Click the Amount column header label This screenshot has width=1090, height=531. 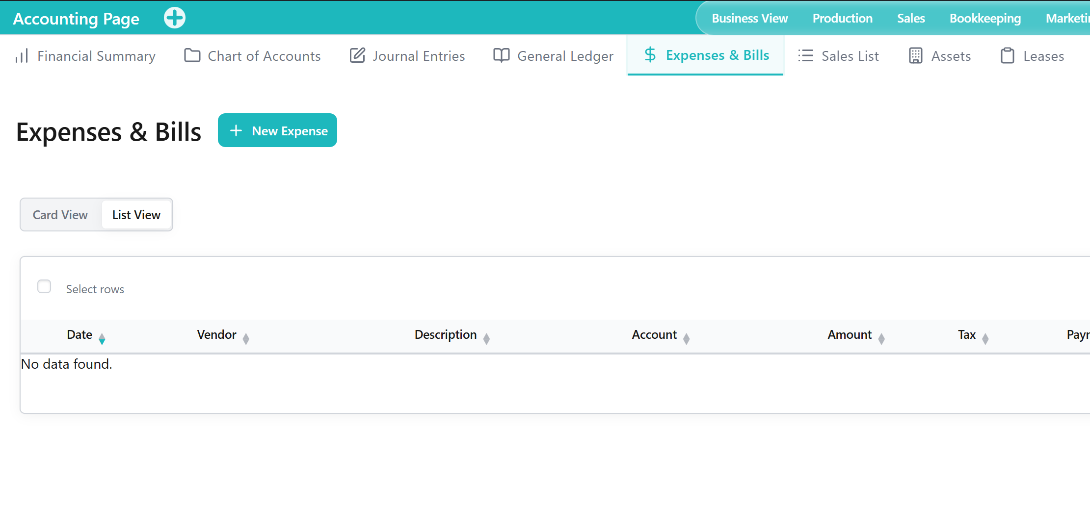click(x=850, y=334)
